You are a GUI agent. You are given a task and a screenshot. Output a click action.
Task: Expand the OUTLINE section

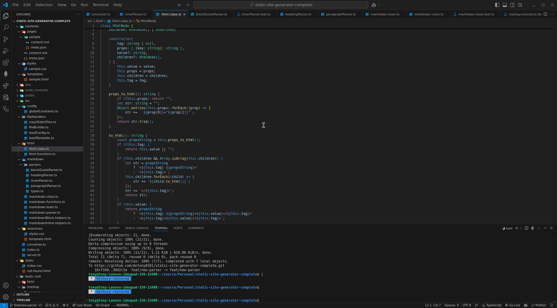(x=23, y=294)
